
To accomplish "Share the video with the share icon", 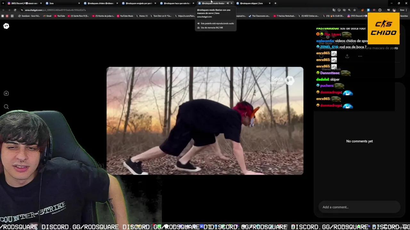I will point(347,56).
